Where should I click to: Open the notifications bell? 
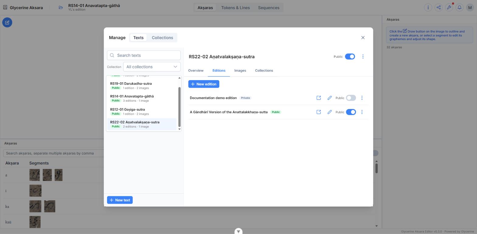tap(459, 8)
